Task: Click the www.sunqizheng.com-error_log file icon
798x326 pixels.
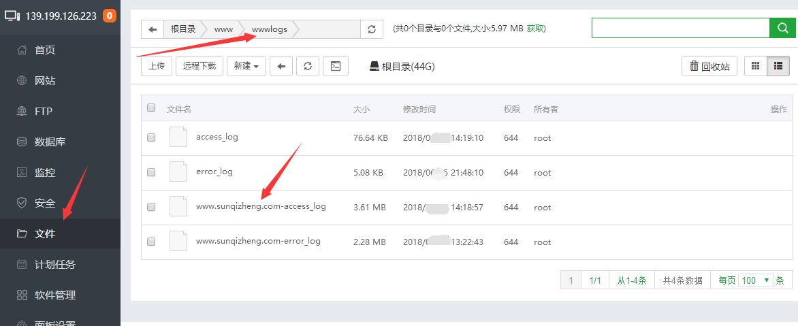Action: (178, 241)
